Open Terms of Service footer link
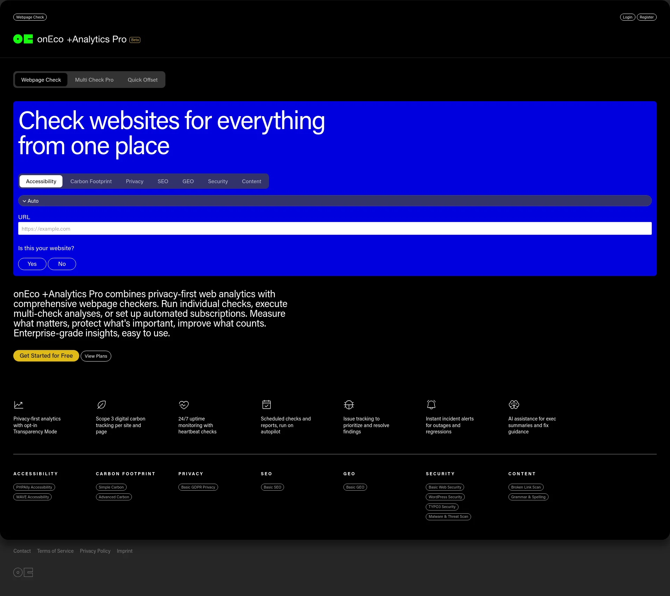This screenshot has width=670, height=596. point(55,551)
